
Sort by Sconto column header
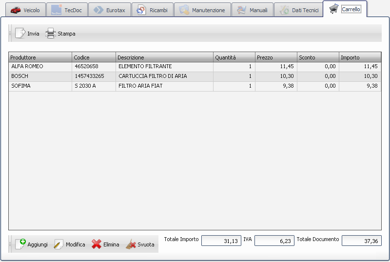[x=318, y=57]
